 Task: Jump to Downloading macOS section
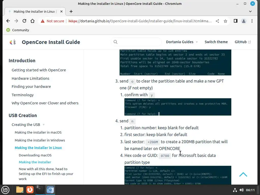[35, 155]
